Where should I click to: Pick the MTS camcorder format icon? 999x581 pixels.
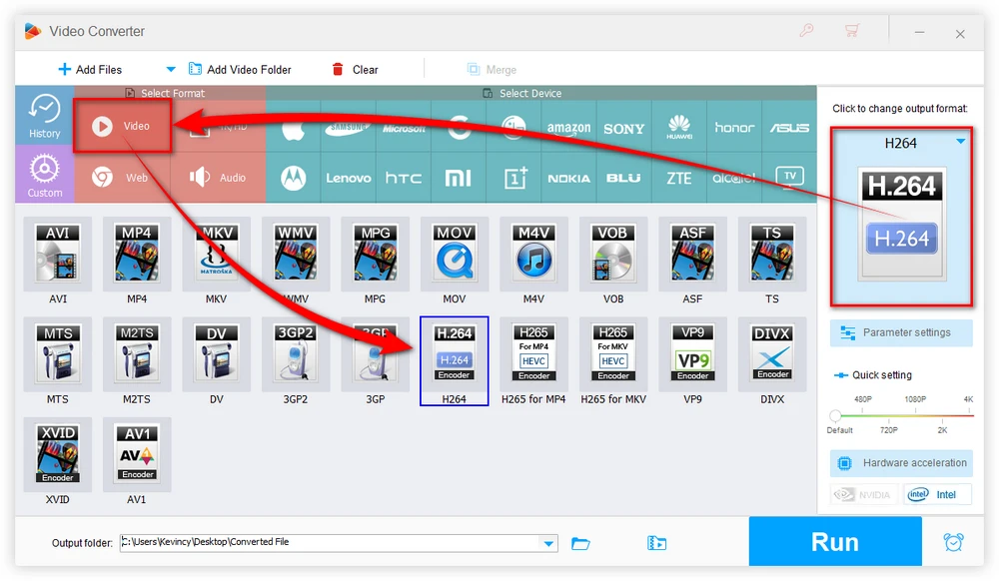coord(57,353)
